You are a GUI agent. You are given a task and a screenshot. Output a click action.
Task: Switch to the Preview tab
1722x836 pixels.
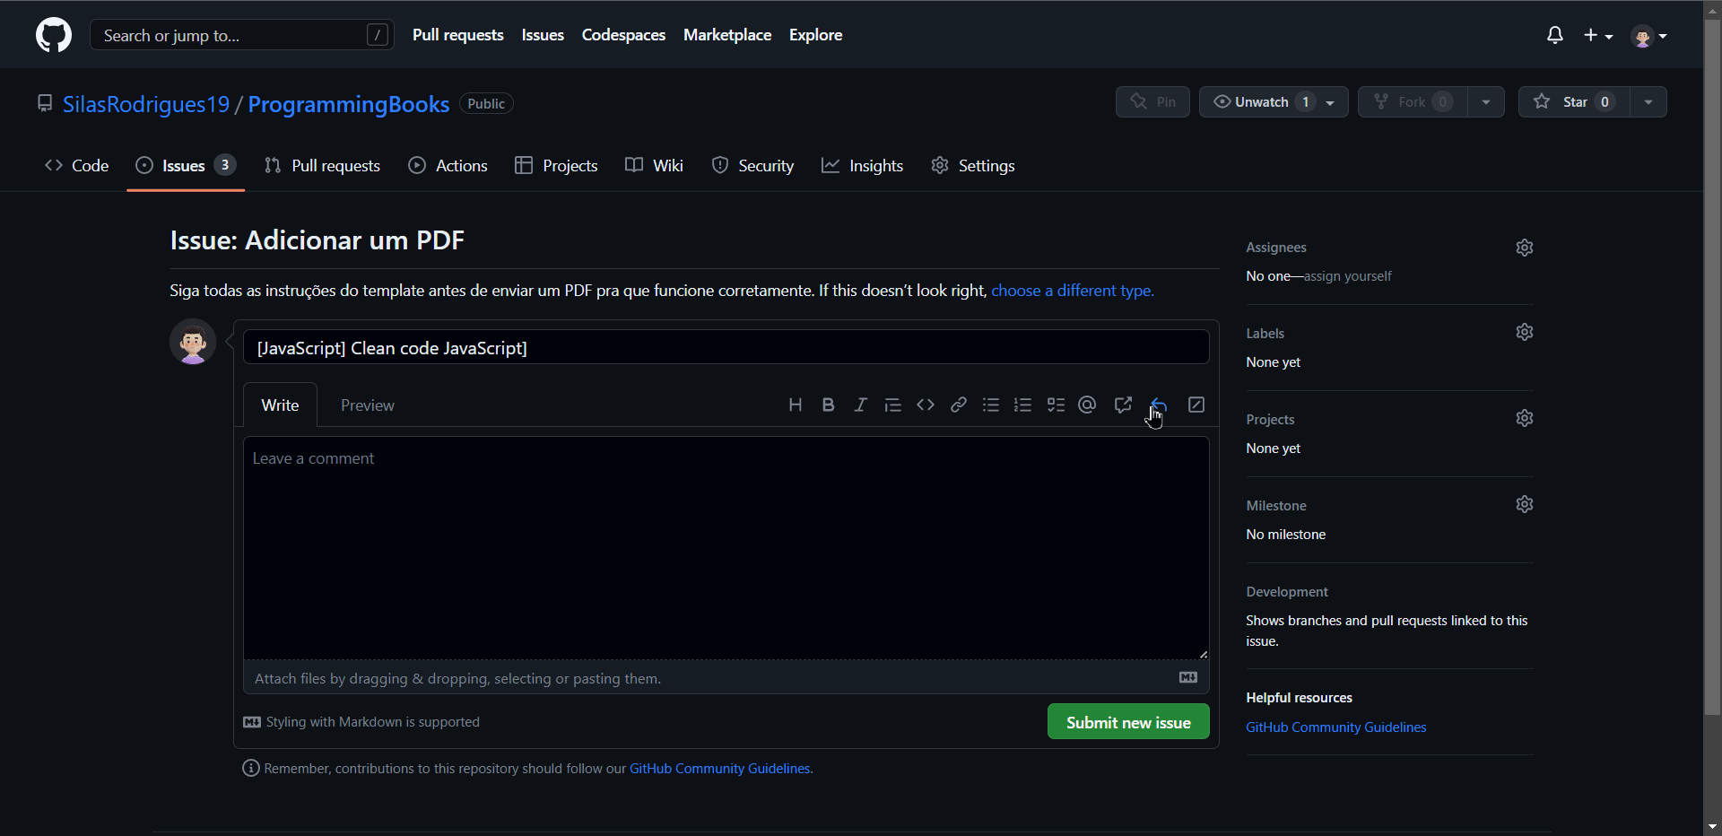(x=368, y=405)
